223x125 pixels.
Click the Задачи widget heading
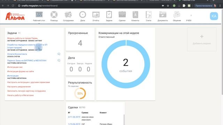(x=12, y=33)
